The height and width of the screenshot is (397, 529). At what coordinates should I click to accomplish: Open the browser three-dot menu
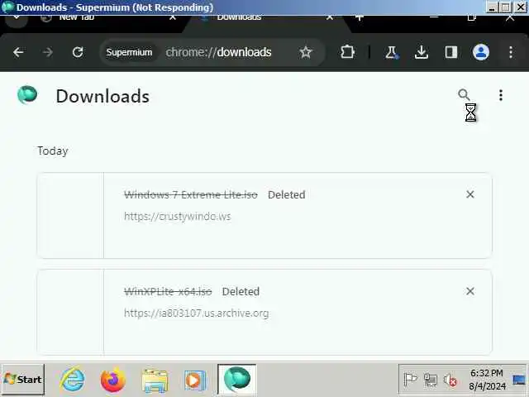pos(511,52)
